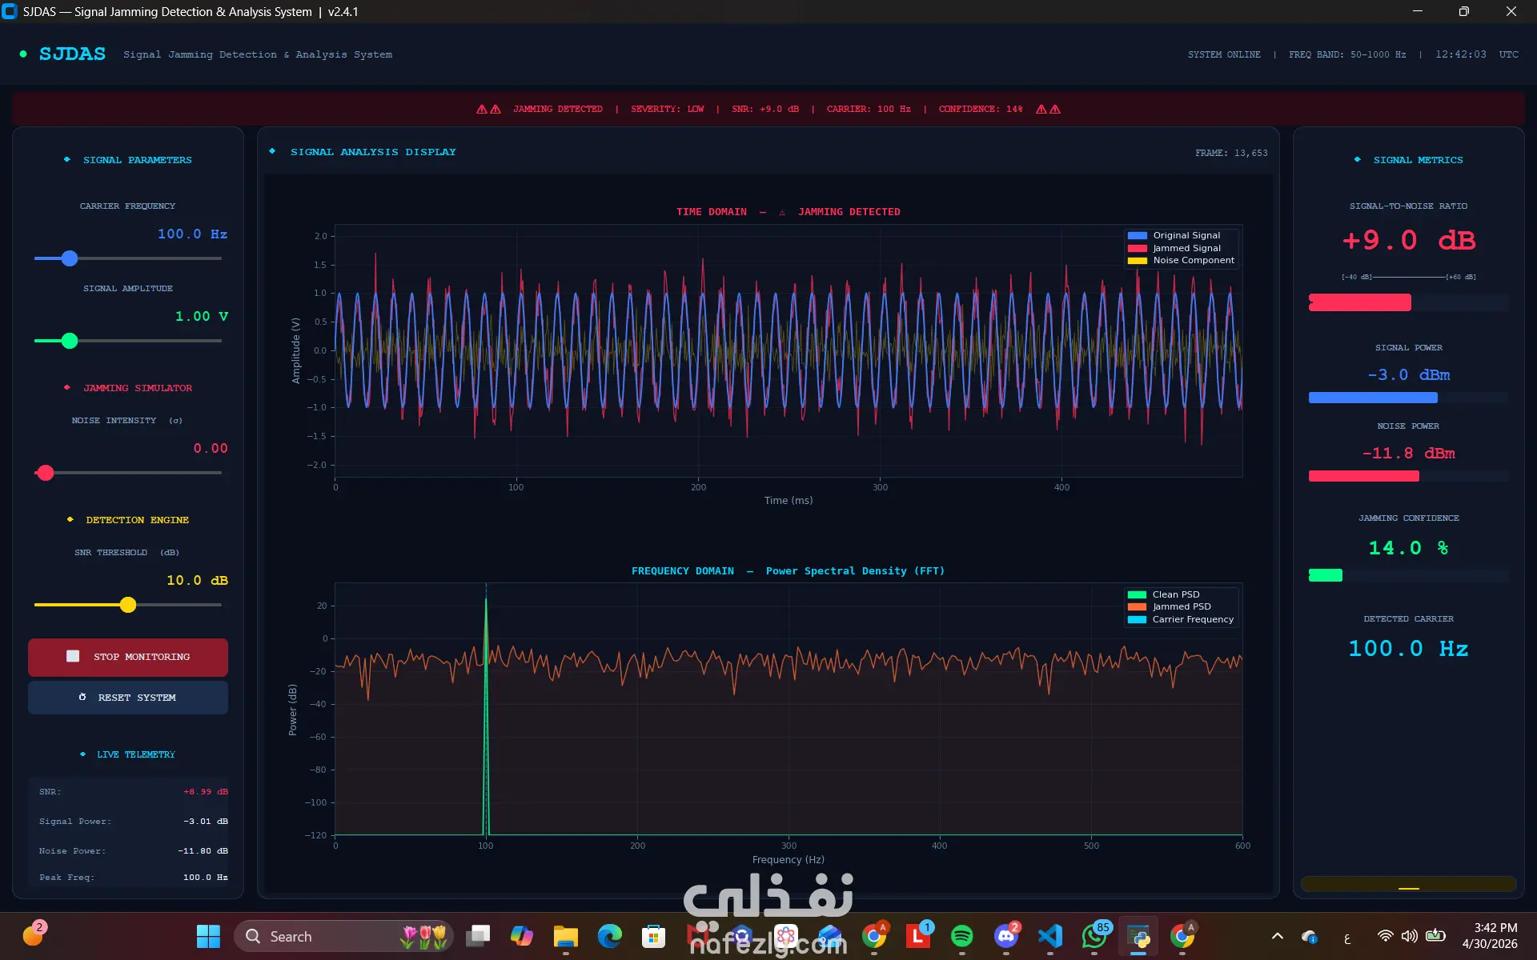Open Discord from the taskbar

coord(1006,936)
